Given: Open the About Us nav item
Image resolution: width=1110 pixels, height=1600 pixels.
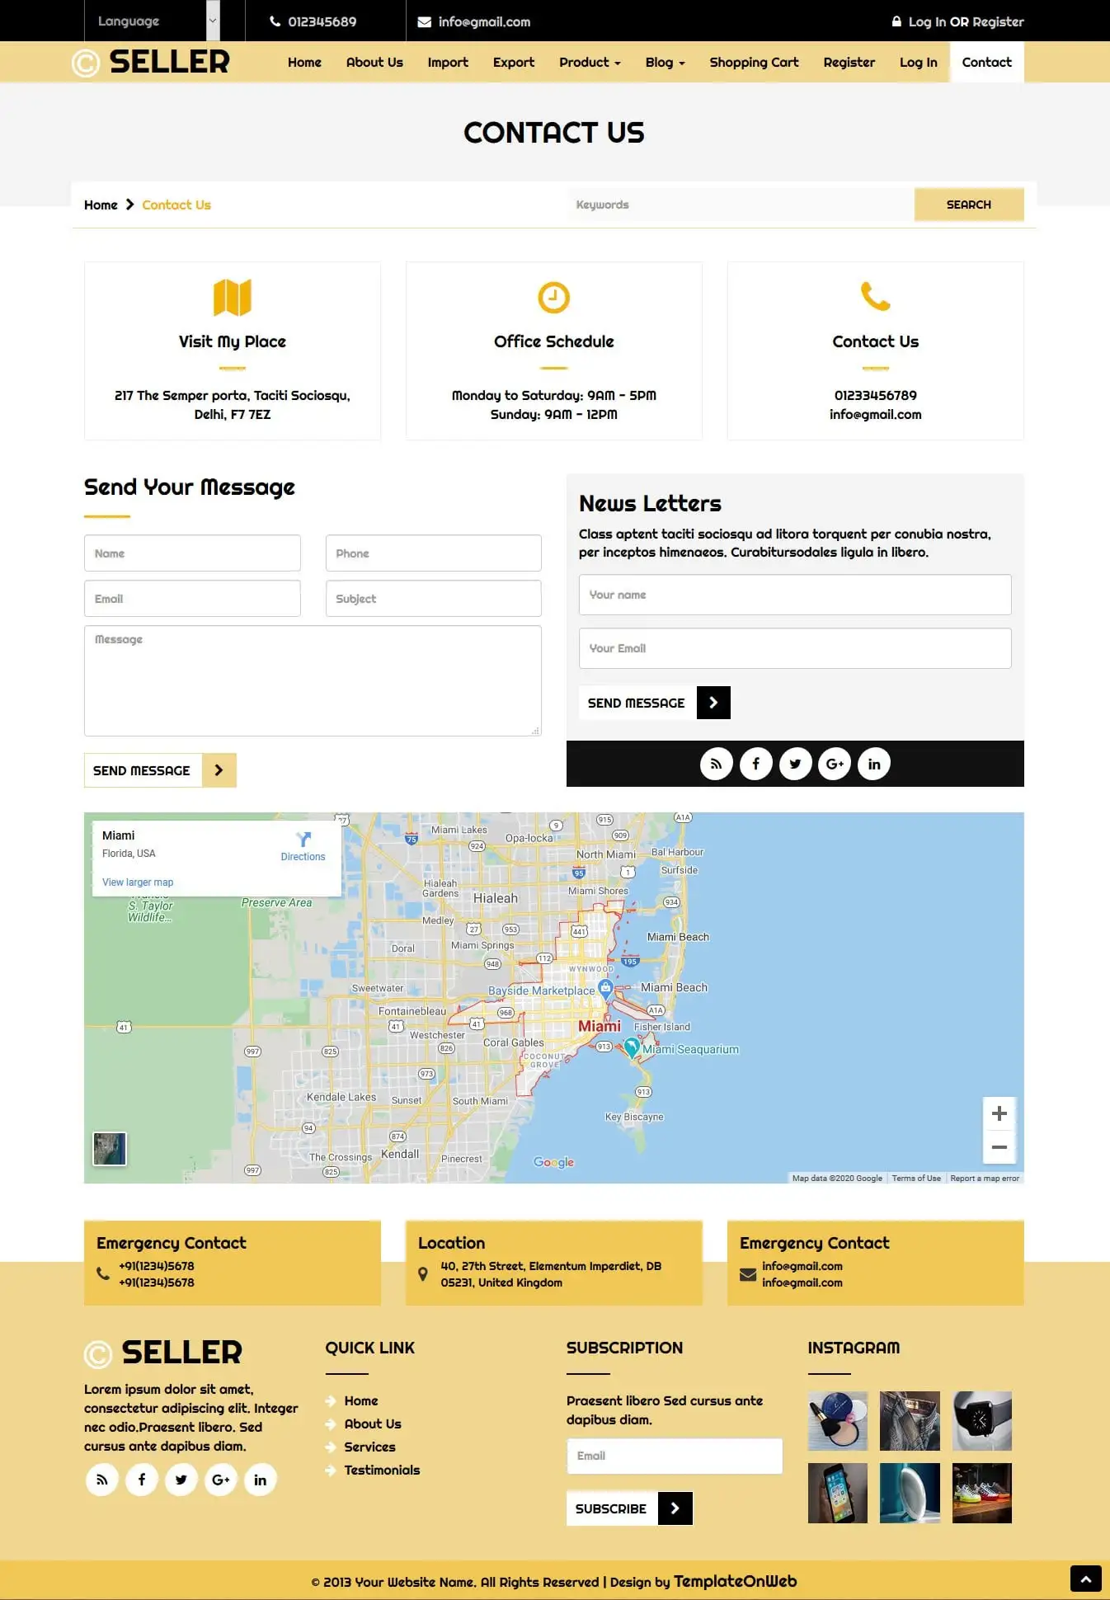Looking at the screenshot, I should pyautogui.click(x=374, y=62).
